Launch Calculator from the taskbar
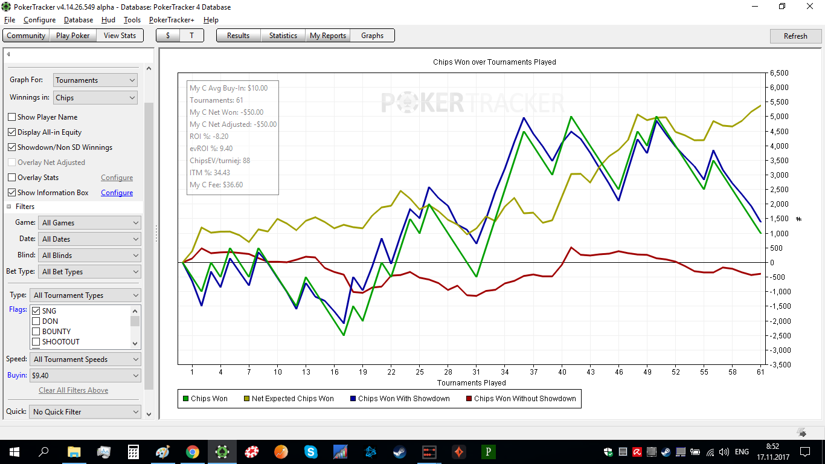Image resolution: width=825 pixels, height=464 pixels. tap(133, 451)
